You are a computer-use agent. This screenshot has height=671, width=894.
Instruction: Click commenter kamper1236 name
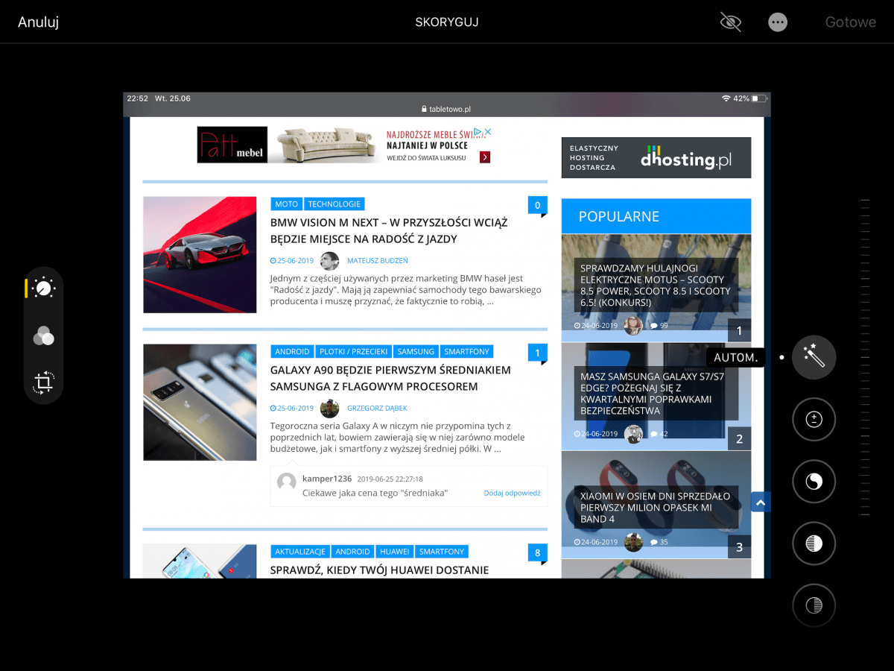point(327,479)
